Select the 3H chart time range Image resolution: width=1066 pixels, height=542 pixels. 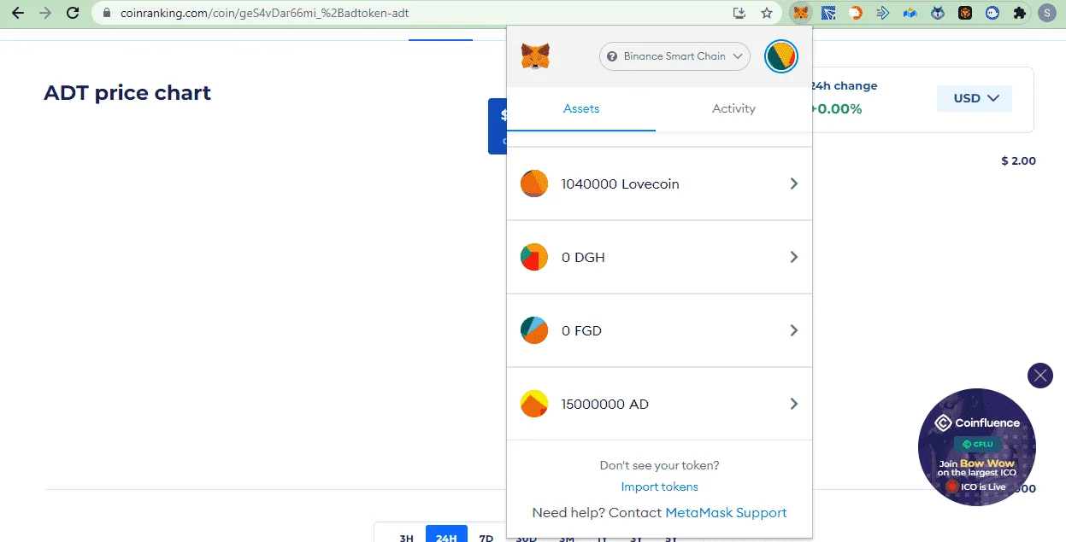click(406, 537)
